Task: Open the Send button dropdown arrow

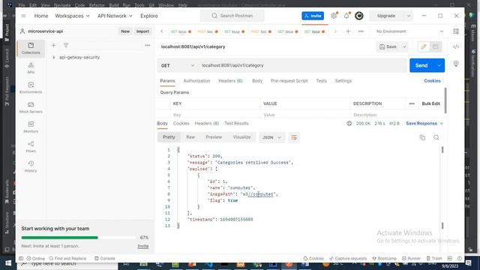Action: tap(439, 65)
